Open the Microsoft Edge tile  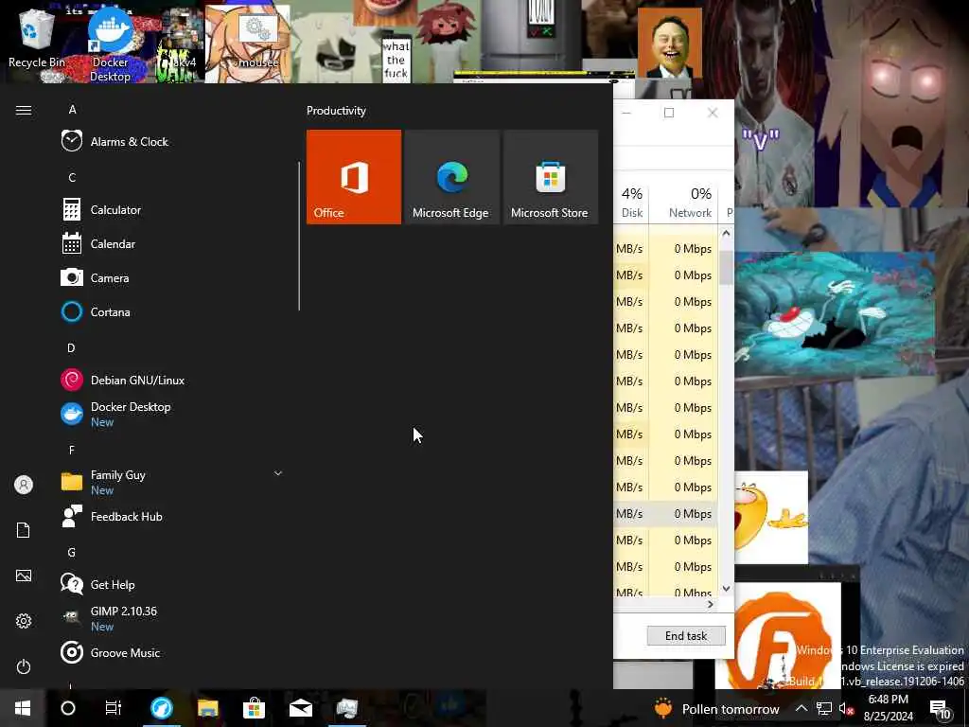click(451, 177)
